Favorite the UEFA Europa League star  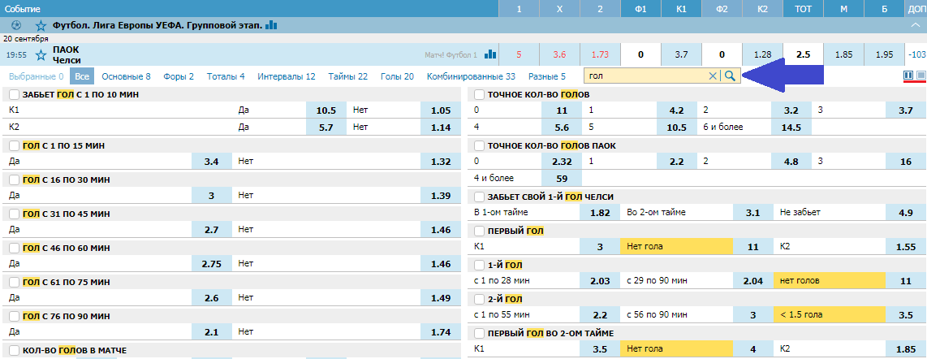(x=41, y=25)
